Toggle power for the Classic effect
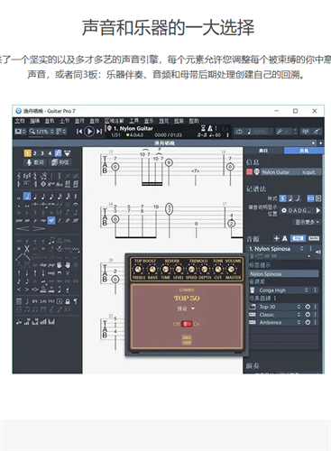The image size is (331, 451). click(x=308, y=315)
